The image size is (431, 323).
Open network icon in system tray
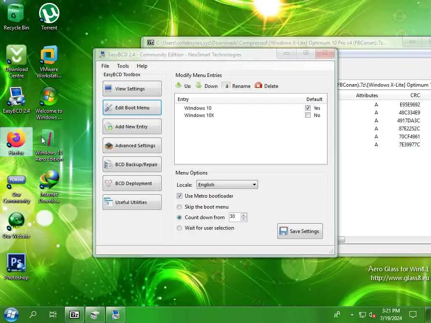[362, 315]
